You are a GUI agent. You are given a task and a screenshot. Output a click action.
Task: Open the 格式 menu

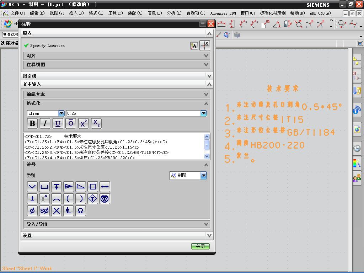[96, 13]
